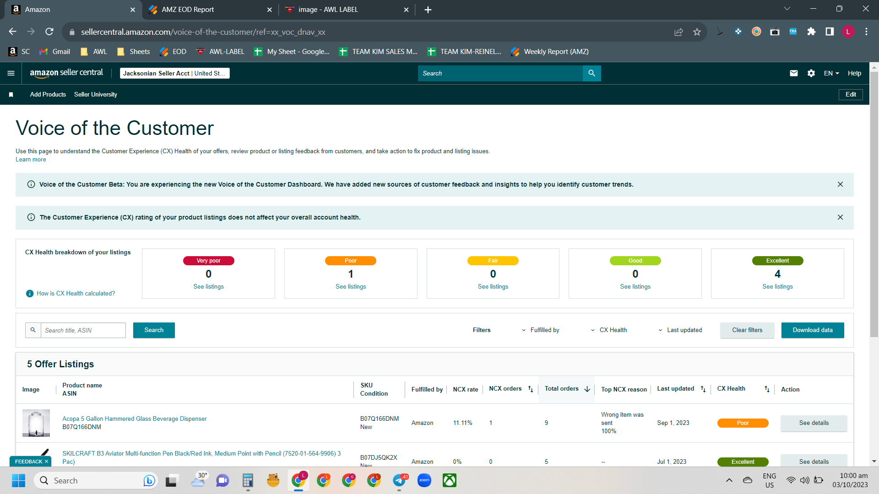Viewport: 879px width, 494px height.
Task: Reload the page with the browser refresh button
Action: click(49, 32)
